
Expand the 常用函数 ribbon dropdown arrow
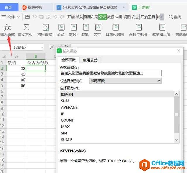[x=53, y=34]
